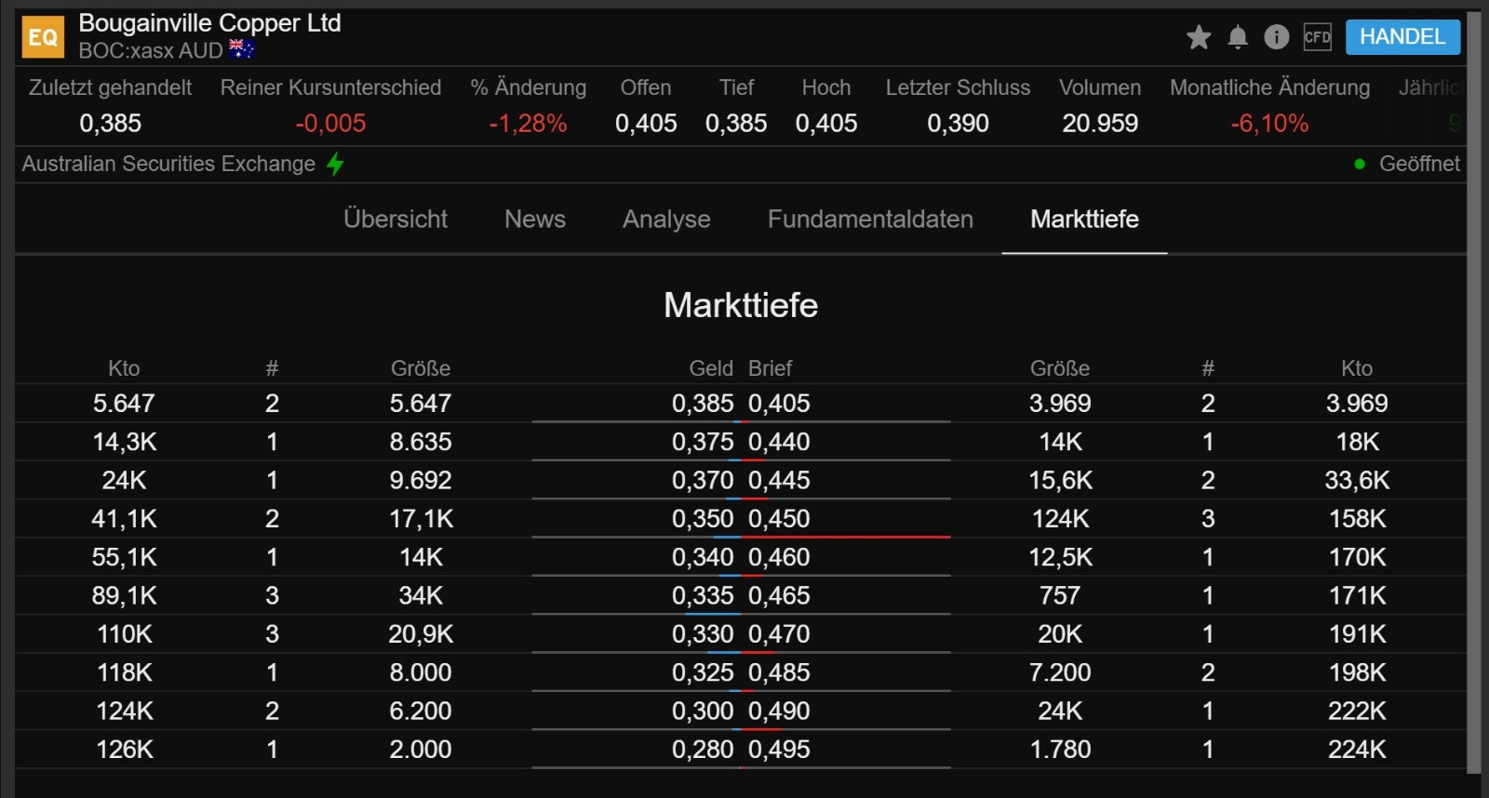Click the Geöffnet market status text

[x=1419, y=165]
